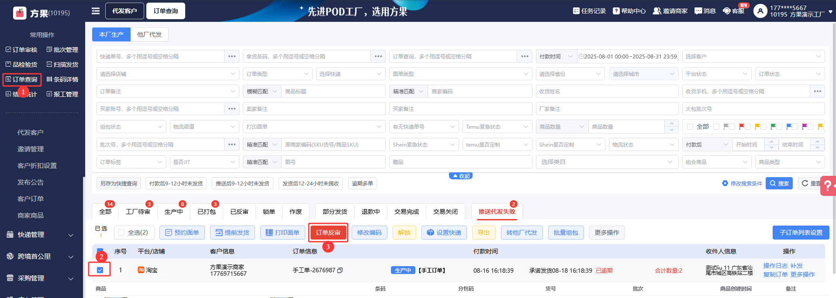Click the 客服 customer service headset icon

pyautogui.click(x=727, y=11)
